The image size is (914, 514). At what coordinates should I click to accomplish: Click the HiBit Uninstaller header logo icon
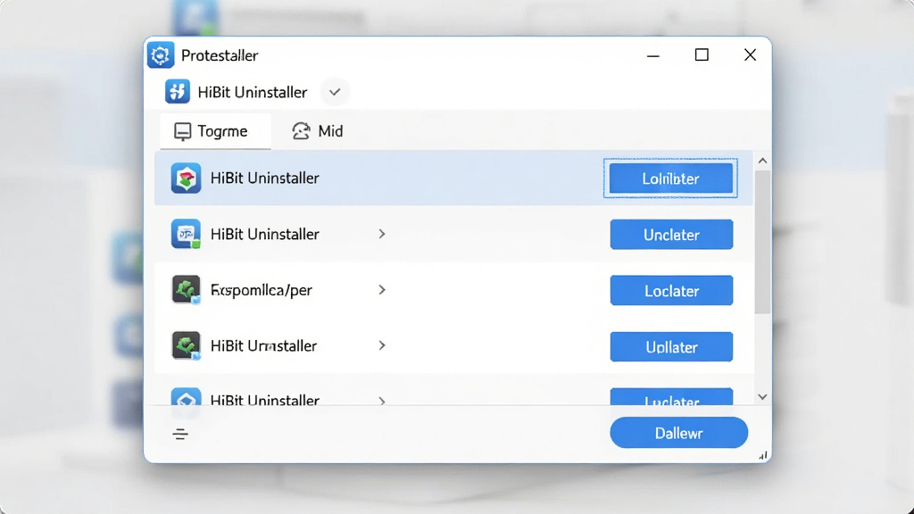[178, 92]
